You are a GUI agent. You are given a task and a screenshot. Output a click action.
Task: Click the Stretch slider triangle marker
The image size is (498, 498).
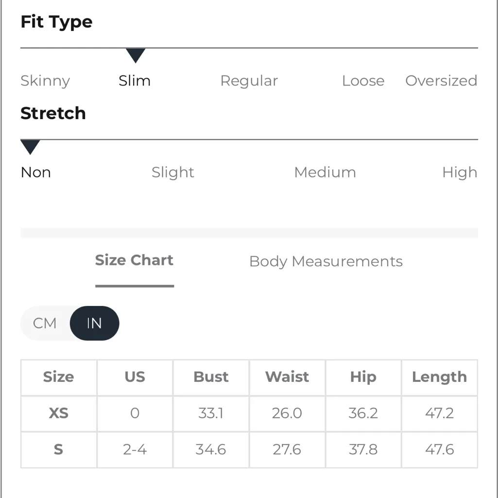pyautogui.click(x=30, y=147)
